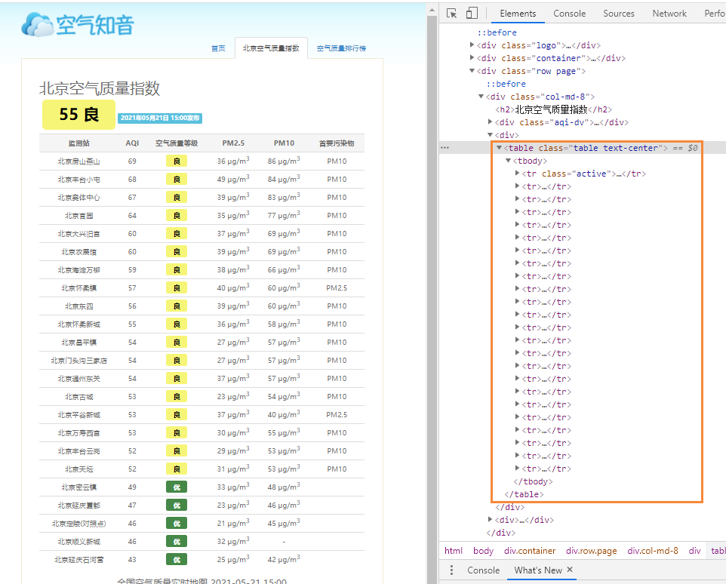
Task: Collapse the div class="col-md-8" node
Action: tap(481, 97)
